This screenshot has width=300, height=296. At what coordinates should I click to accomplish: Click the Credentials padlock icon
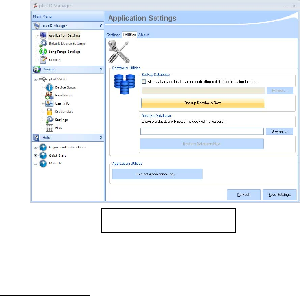click(50, 111)
